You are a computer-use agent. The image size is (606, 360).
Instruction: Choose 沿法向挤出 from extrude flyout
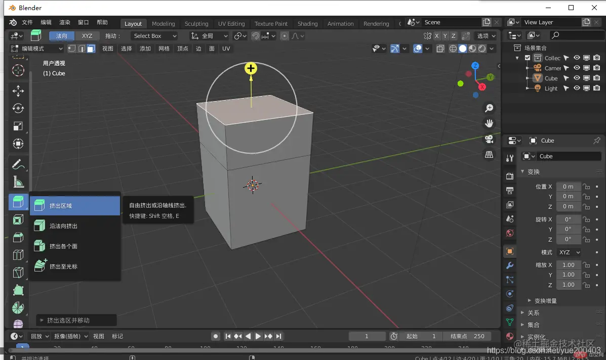75,226
